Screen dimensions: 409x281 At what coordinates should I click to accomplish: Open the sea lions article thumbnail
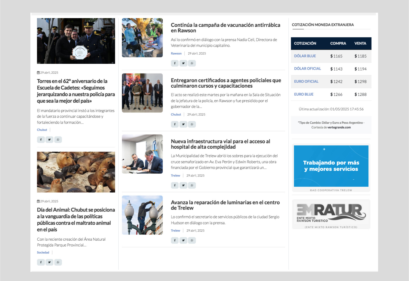coord(76,172)
